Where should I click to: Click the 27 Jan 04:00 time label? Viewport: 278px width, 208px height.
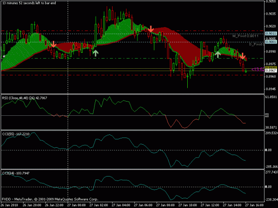tap(121, 205)
